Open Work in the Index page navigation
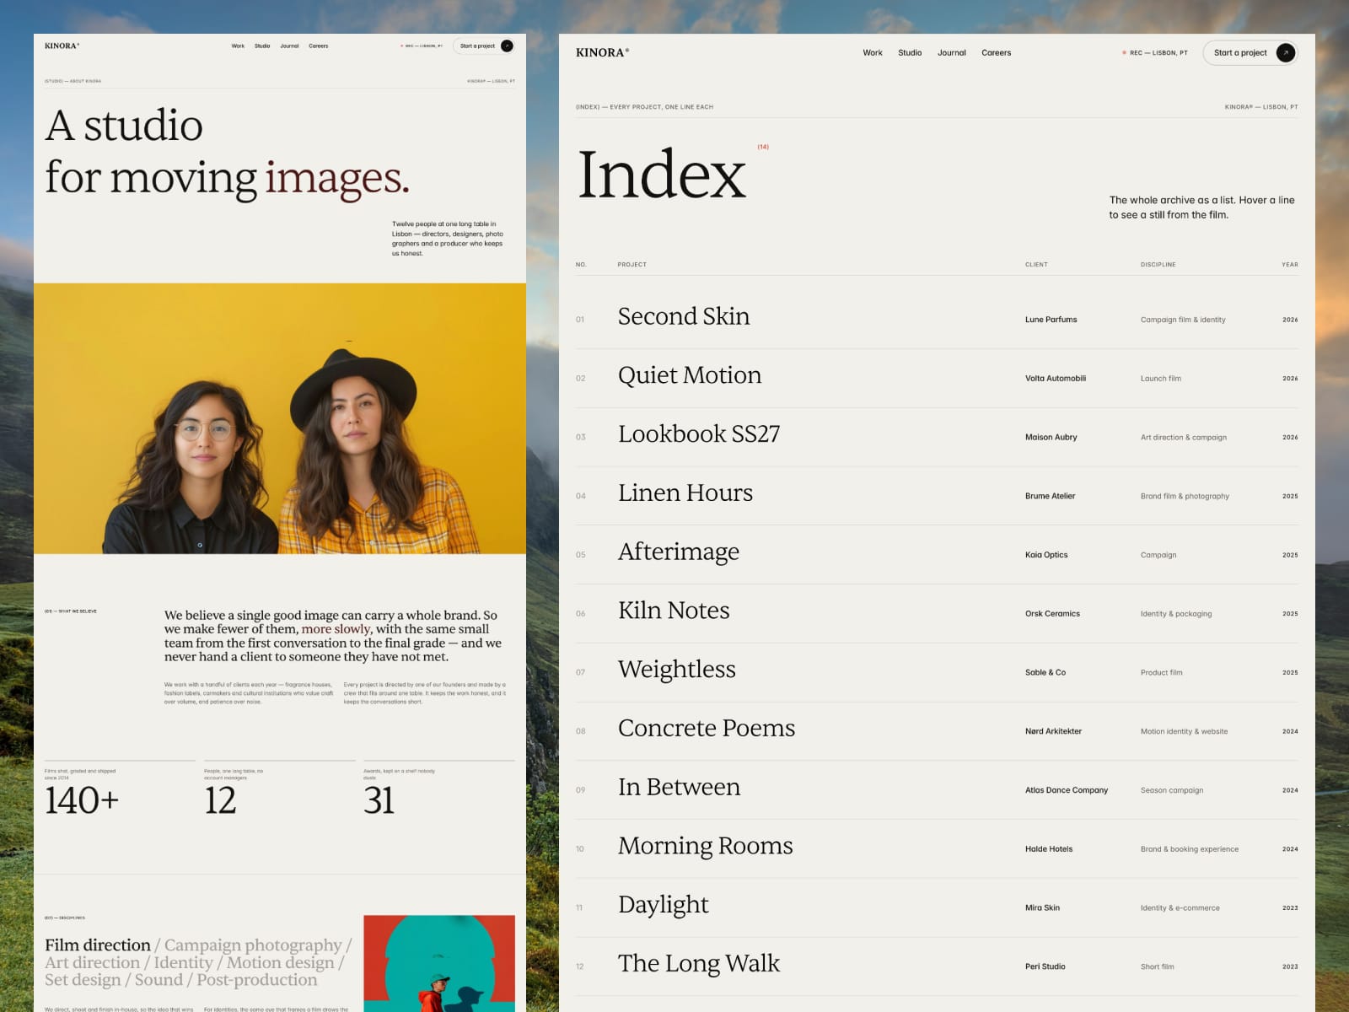1349x1012 pixels. click(873, 52)
